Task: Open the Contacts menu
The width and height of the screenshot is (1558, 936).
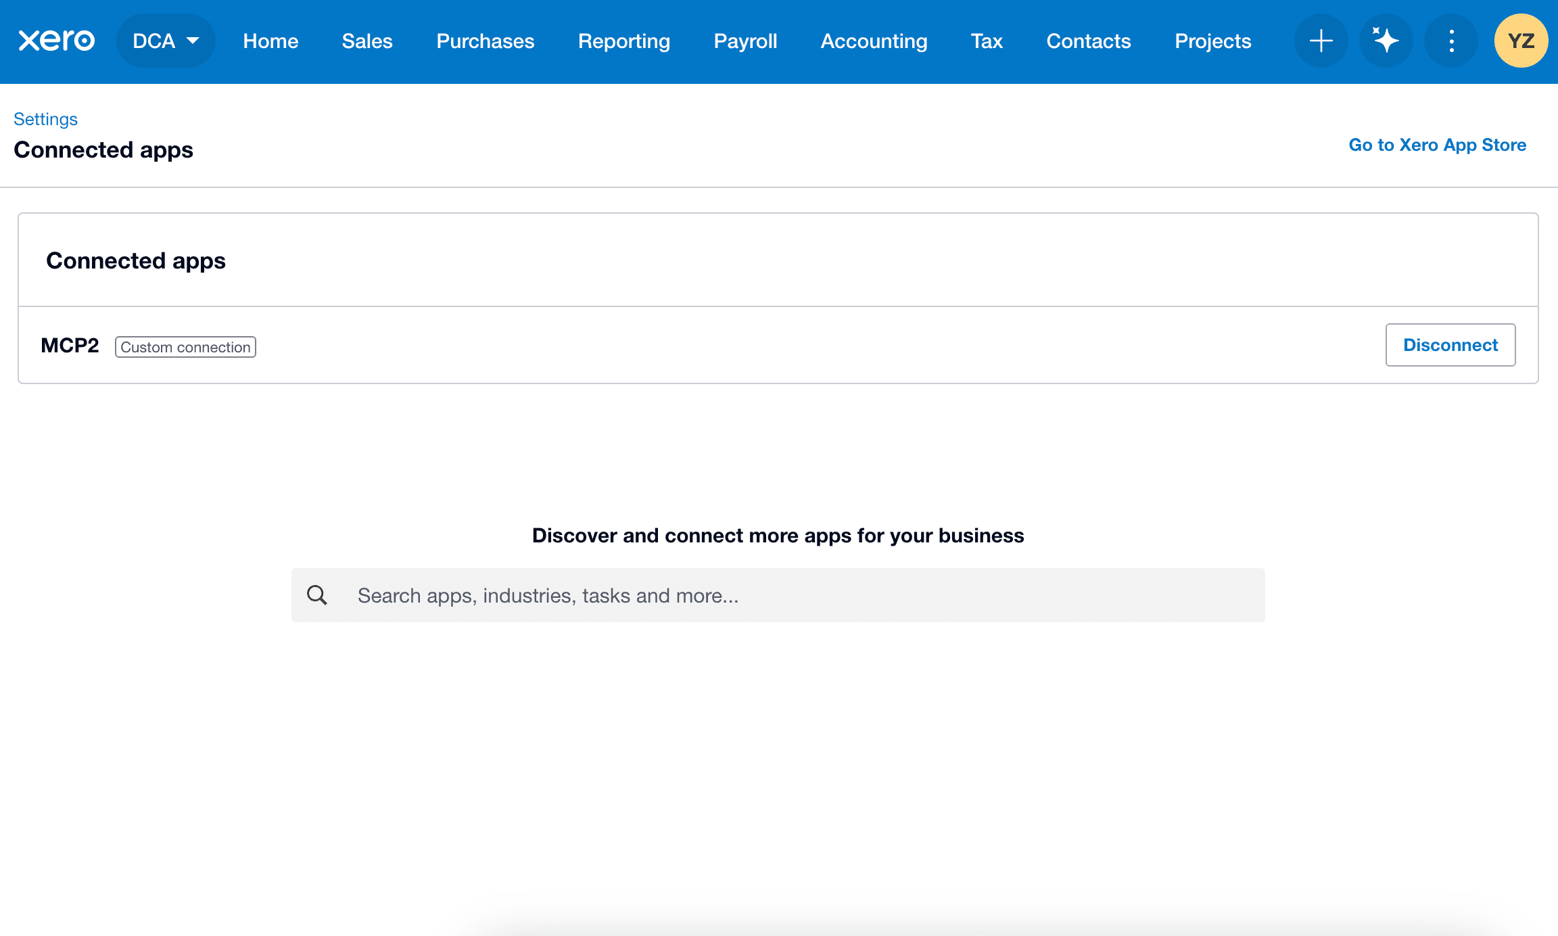Action: point(1088,41)
